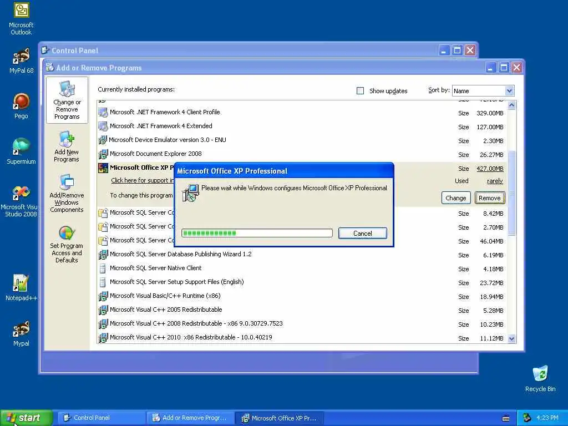Click the SQL Server Native Client icon
The image size is (568, 426).
pyautogui.click(x=103, y=268)
